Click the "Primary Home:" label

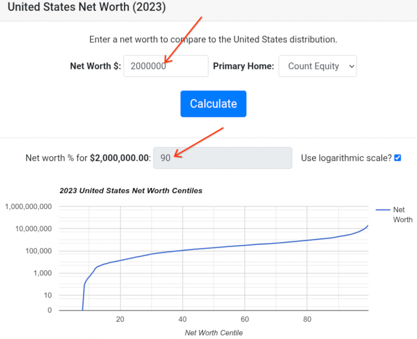coord(244,66)
